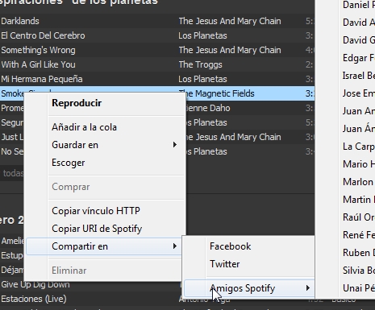Screen dimensions: 375x310
Task: Pick friend La Carp in the friends list
Action: (359, 147)
